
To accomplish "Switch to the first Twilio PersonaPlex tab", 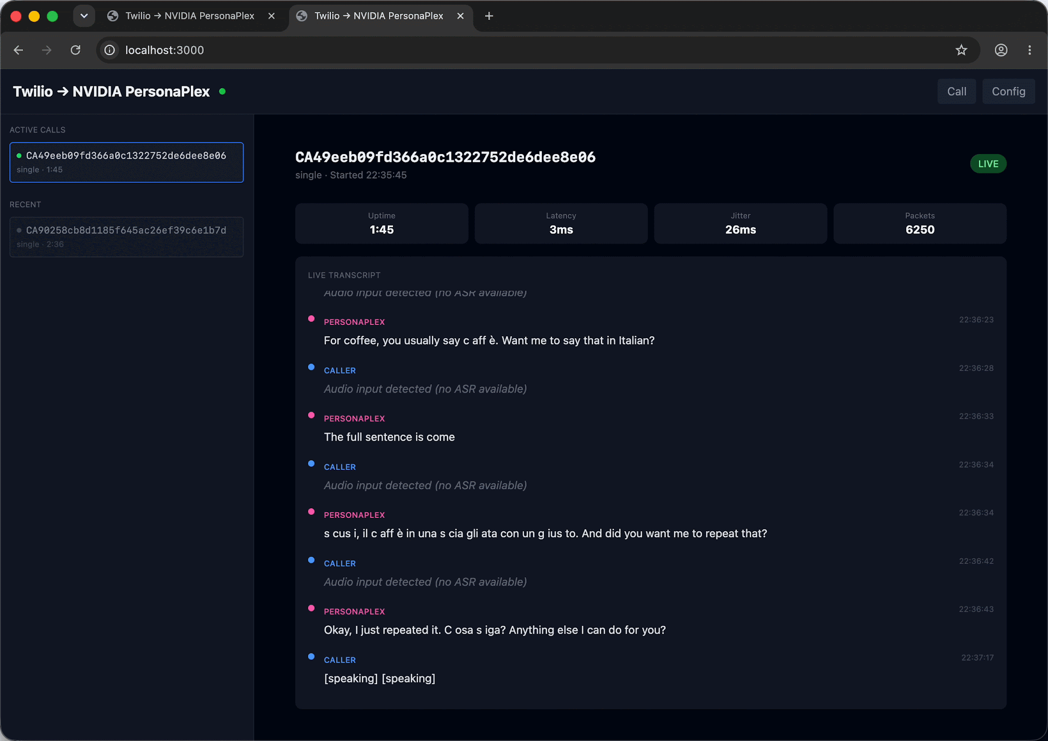I will click(189, 16).
